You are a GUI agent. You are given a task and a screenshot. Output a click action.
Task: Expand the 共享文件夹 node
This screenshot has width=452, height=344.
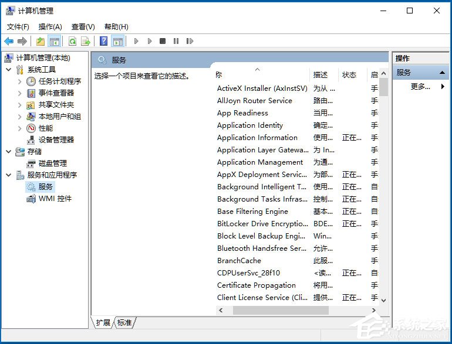(x=19, y=105)
